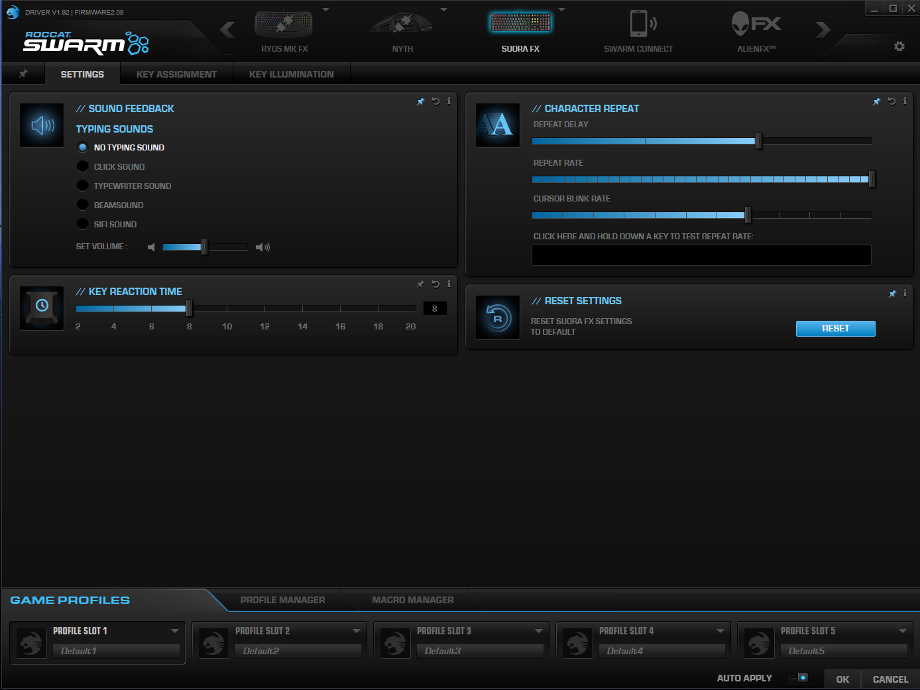
Task: Expand Profile Slot 4 dropdown
Action: click(720, 631)
